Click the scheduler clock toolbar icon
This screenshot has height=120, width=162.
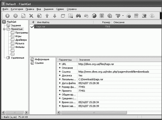point(136,16)
